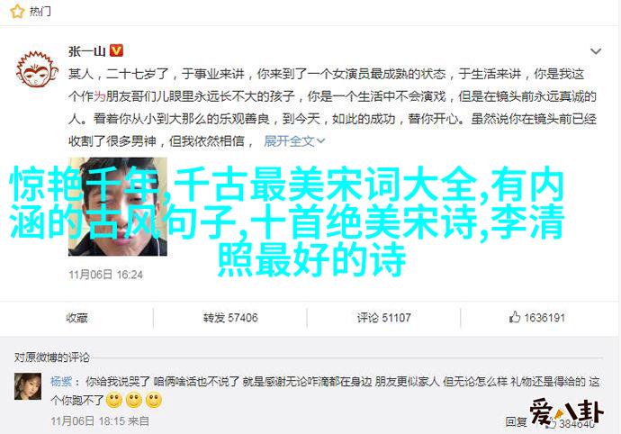Click the third smiley emoji in comment
Viewport: 621px width, 434px height.
pos(154,401)
